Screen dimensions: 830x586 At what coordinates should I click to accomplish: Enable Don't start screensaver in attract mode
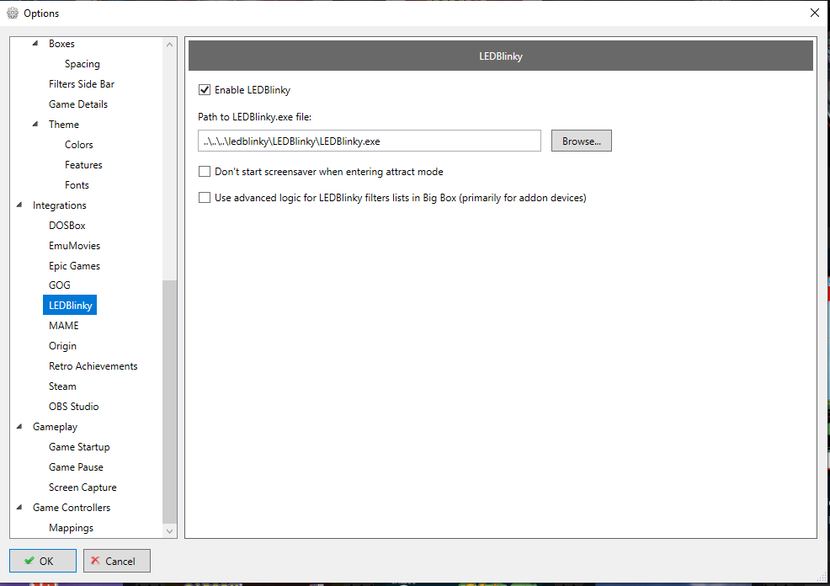(x=205, y=172)
